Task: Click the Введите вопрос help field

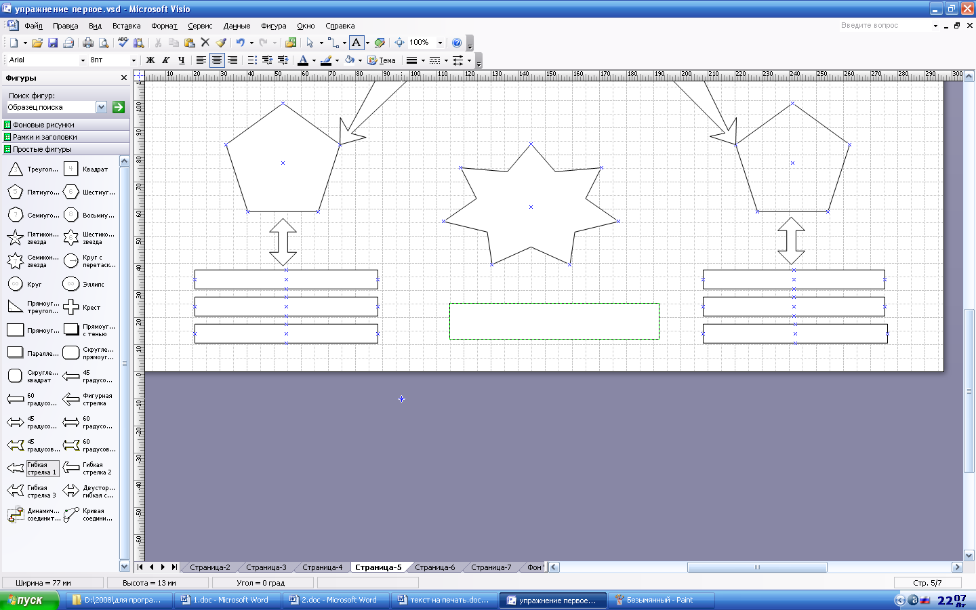Action: [885, 26]
